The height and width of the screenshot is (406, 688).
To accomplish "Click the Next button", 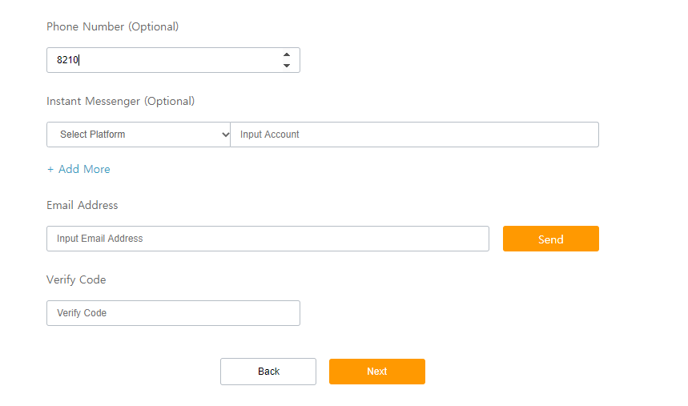I will click(377, 372).
